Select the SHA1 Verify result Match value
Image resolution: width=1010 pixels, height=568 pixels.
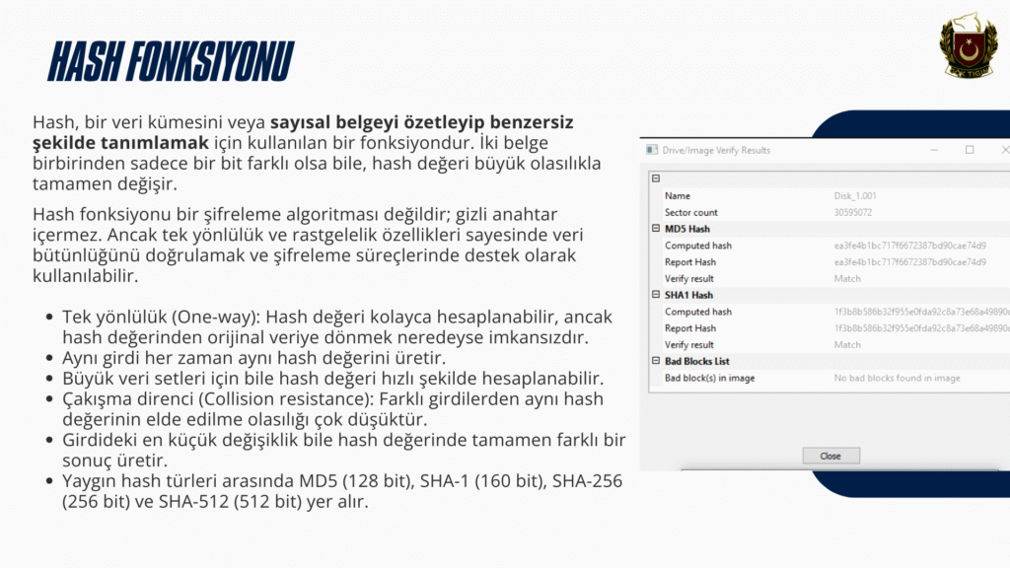(x=847, y=345)
